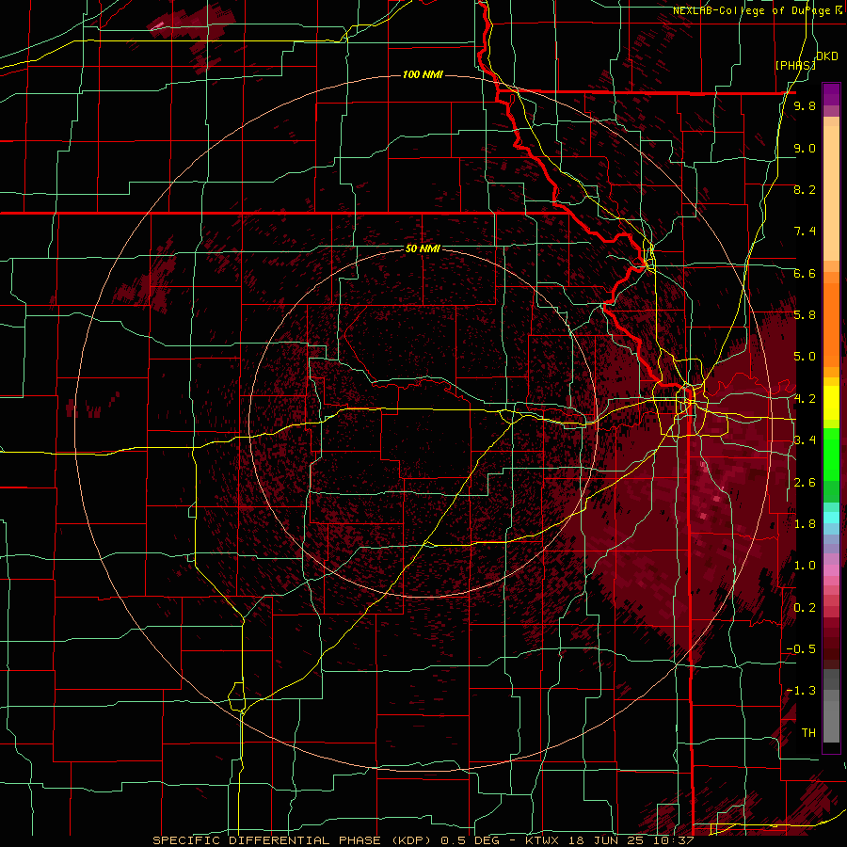This screenshot has height=847, width=847.
Task: Click the 9.8 value on the color scale
Action: coord(805,105)
